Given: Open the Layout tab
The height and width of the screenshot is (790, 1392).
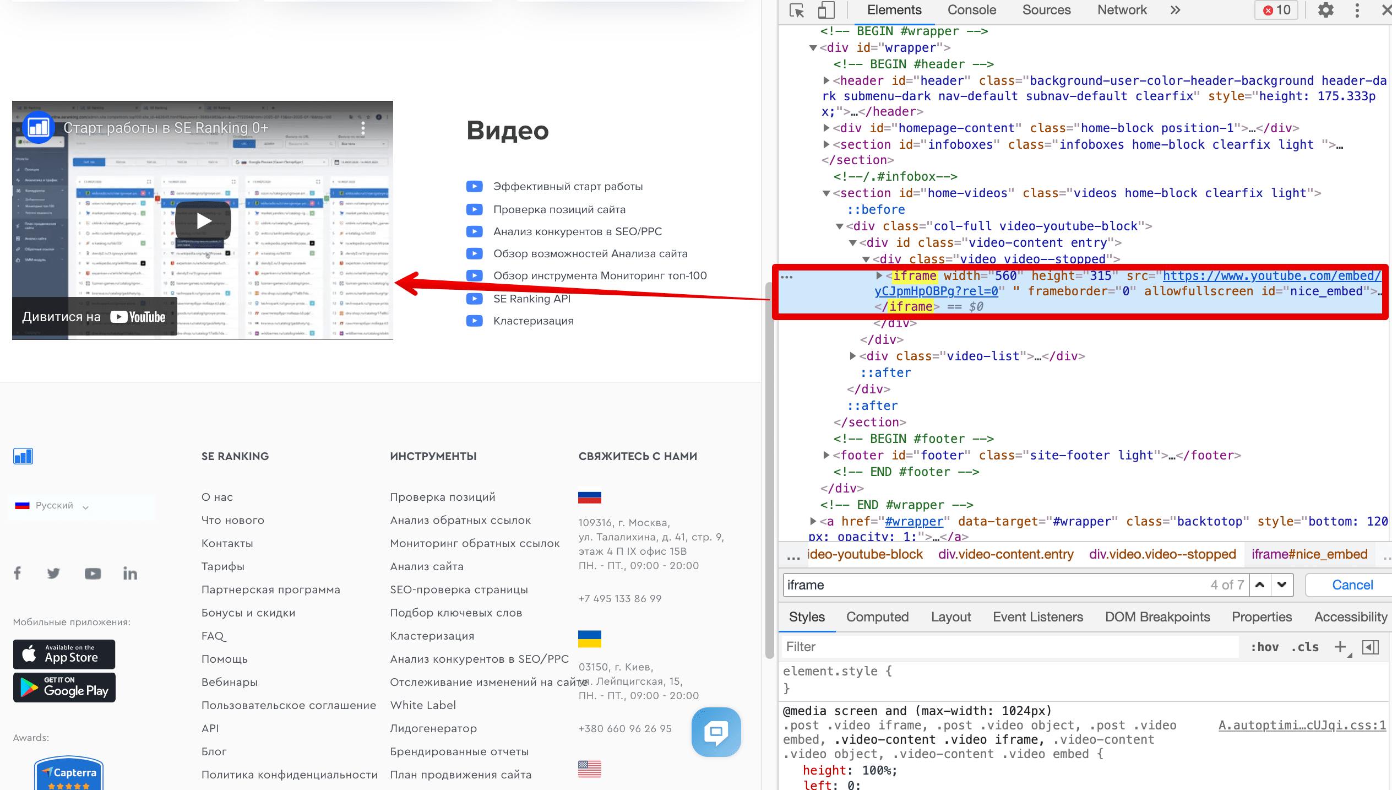Looking at the screenshot, I should tap(951, 617).
